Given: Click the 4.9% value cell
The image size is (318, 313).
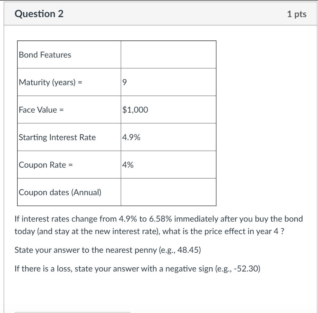Looking at the screenshot, I should click(131, 137).
